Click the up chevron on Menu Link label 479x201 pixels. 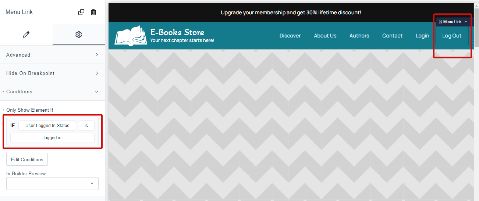pyautogui.click(x=466, y=22)
